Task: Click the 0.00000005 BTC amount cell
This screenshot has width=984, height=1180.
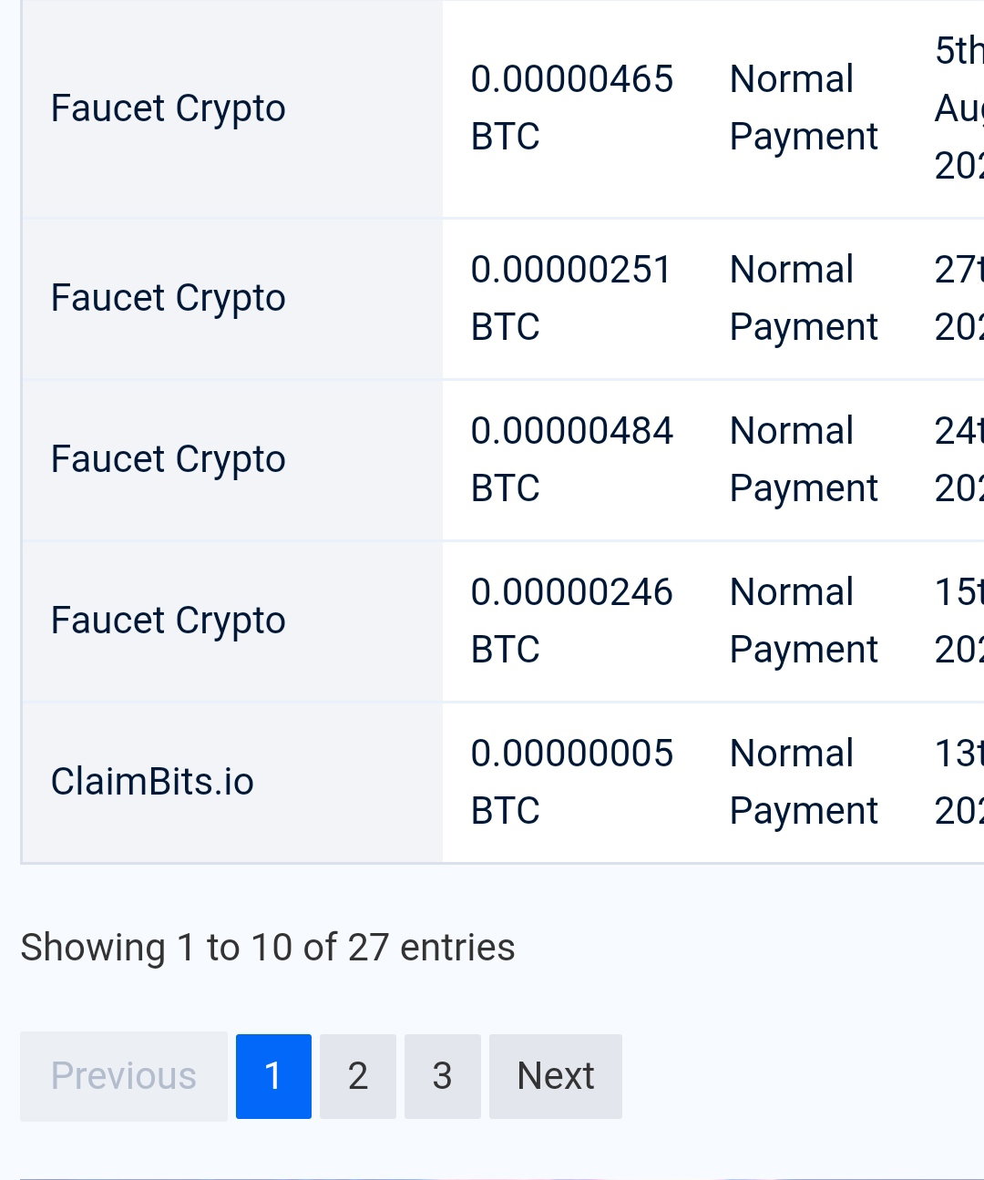Action: point(571,782)
